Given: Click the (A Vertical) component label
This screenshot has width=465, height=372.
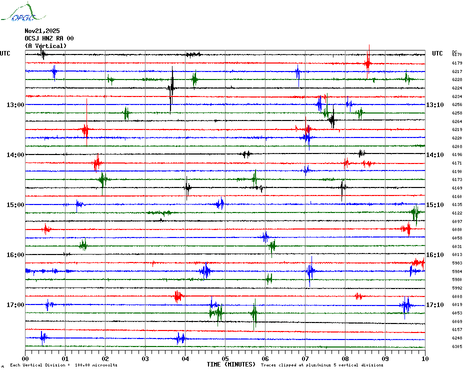Looking at the screenshot, I should [45, 46].
